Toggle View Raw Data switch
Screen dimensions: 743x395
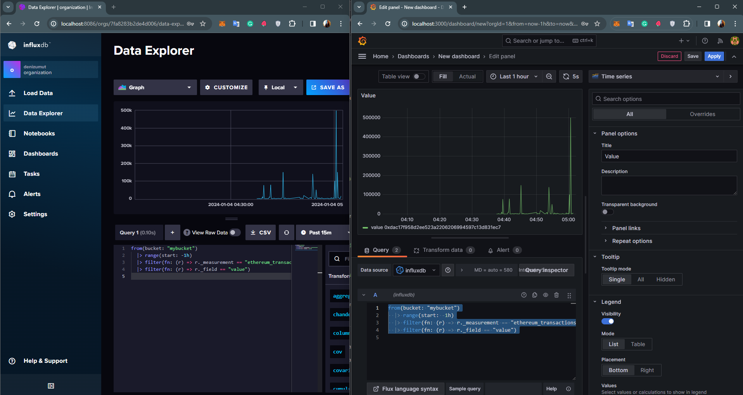235,232
